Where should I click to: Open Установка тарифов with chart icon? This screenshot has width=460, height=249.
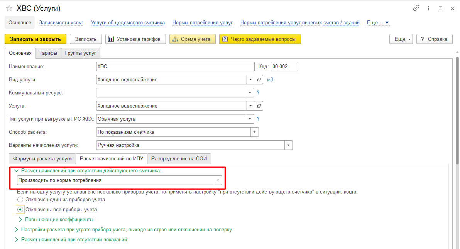135,39
